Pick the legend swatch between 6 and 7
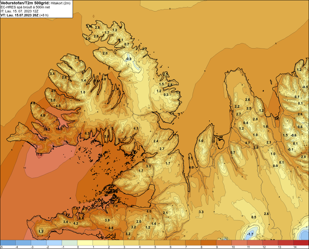The width and height of the screenshot is (309, 249). pyautogui.click(x=178, y=243)
